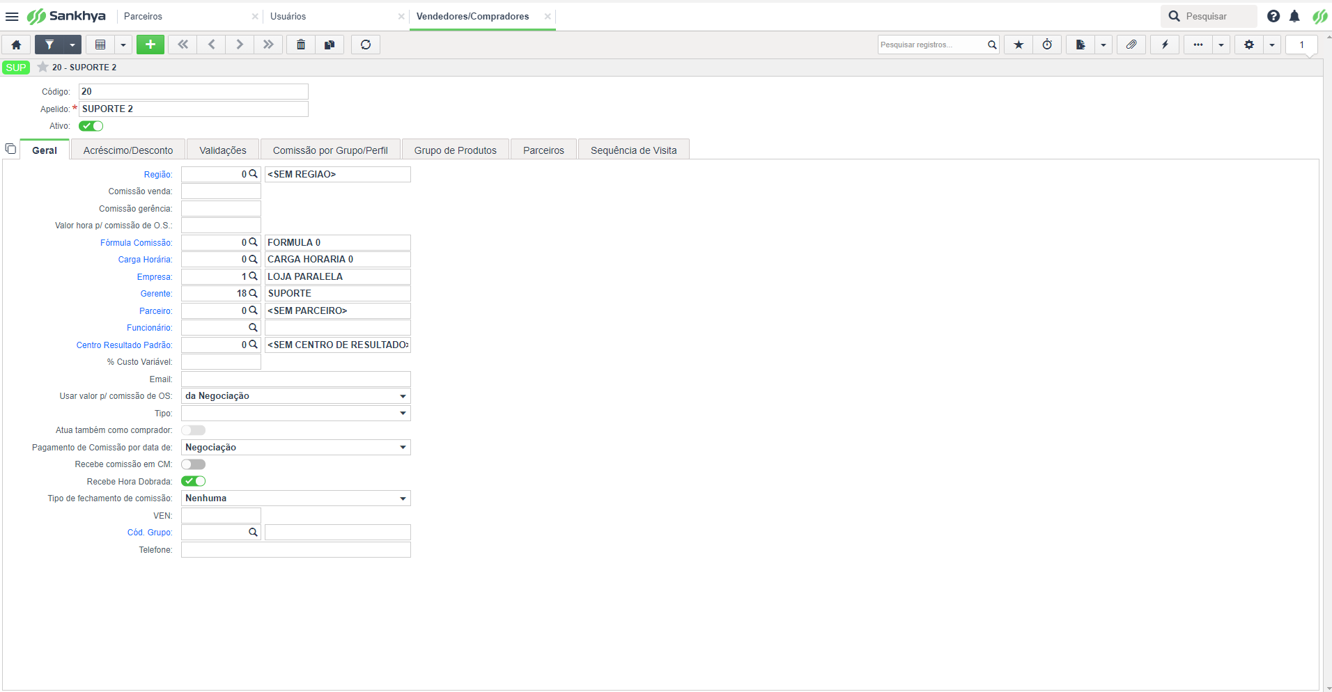Open the three-dots more options button
Viewport: 1332px width, 692px height.
1198,45
